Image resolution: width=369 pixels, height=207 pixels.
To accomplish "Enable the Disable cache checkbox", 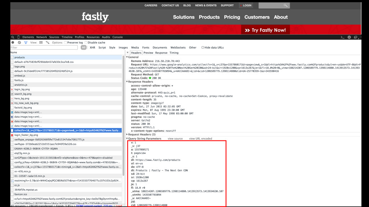I will click(86, 42).
